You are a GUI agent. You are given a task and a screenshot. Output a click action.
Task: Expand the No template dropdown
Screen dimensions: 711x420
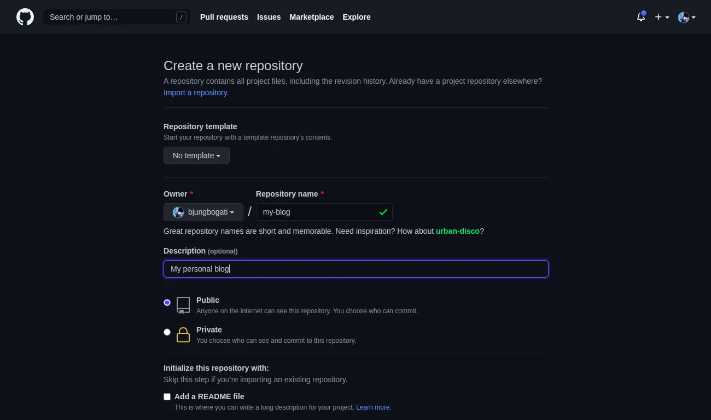(196, 156)
